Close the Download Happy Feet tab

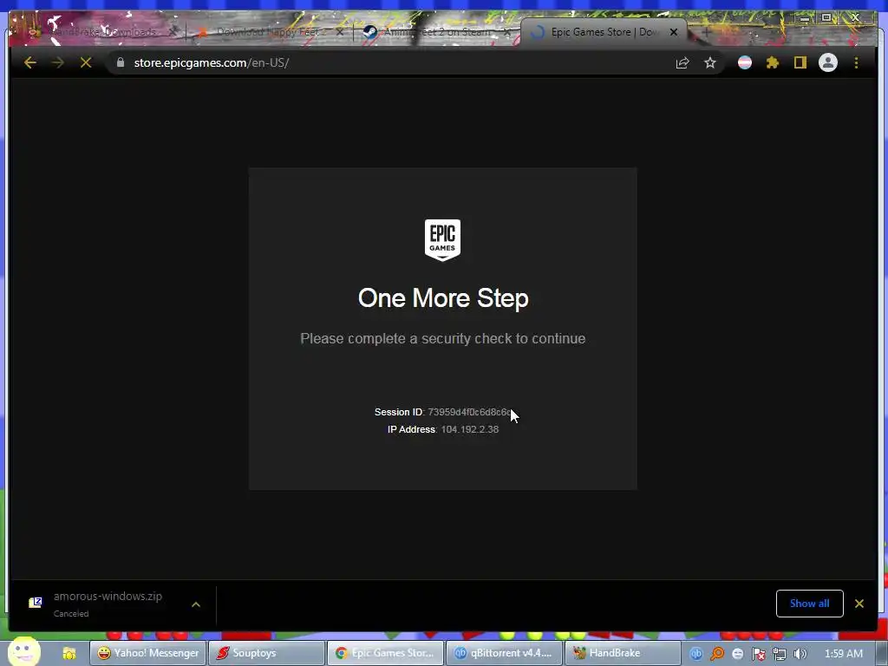pos(340,33)
